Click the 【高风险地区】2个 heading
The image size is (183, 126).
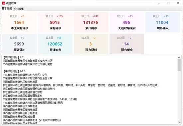(14, 57)
